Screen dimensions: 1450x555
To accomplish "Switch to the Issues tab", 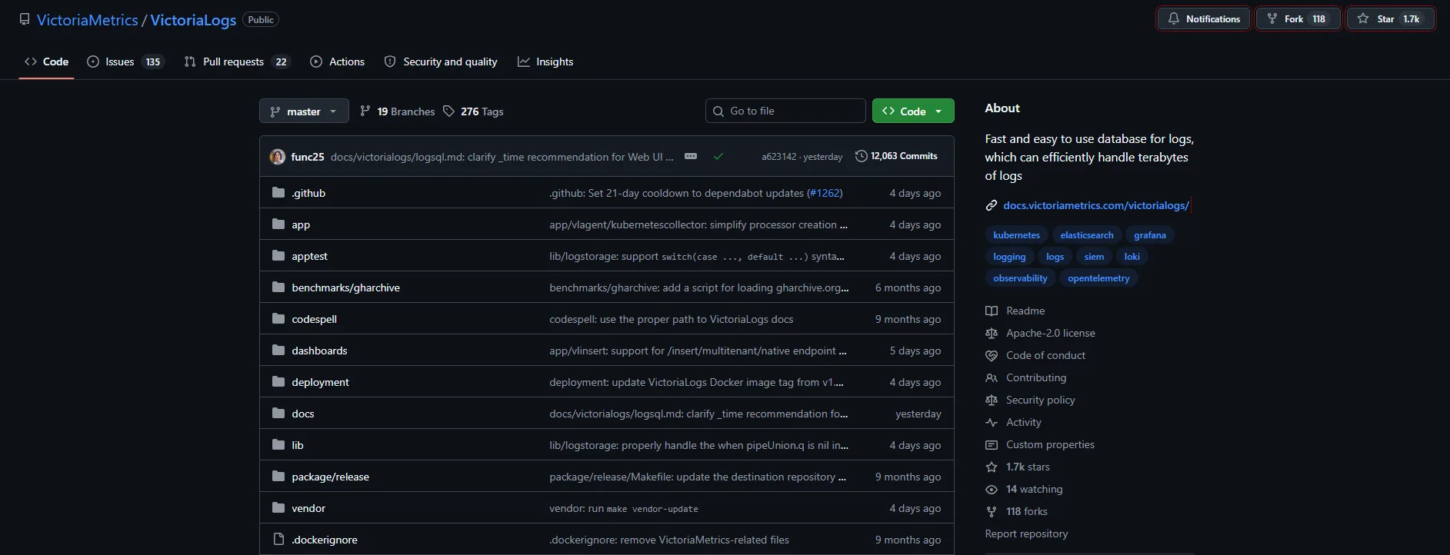I will click(125, 61).
